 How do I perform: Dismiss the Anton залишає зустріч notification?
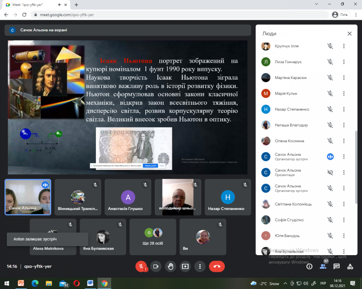pyautogui.click(x=48, y=239)
